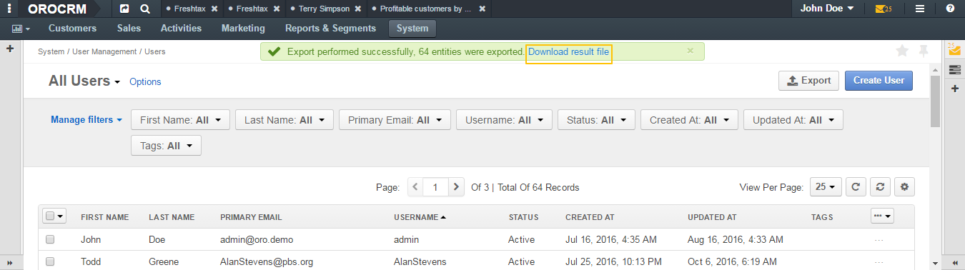
Task: Close the second Freshtax pinned tab
Action: (277, 9)
